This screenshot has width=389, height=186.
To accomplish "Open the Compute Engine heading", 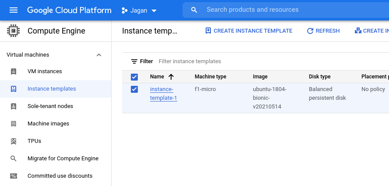I will click(x=56, y=31).
